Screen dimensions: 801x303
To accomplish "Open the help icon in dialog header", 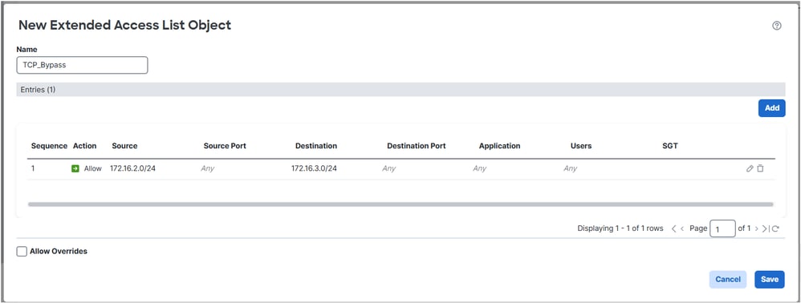I will (x=776, y=26).
